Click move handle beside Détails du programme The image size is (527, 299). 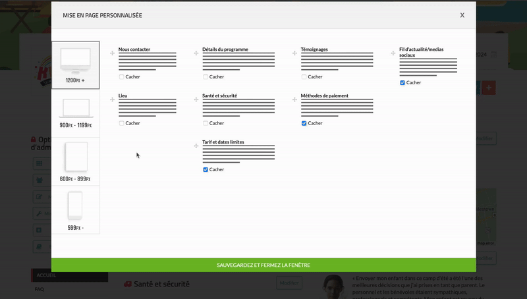click(x=196, y=53)
